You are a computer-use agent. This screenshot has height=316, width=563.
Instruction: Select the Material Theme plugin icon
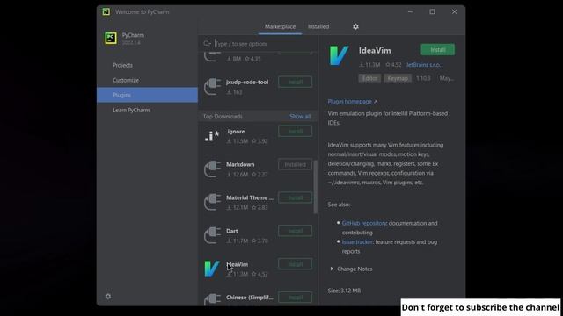click(x=212, y=202)
